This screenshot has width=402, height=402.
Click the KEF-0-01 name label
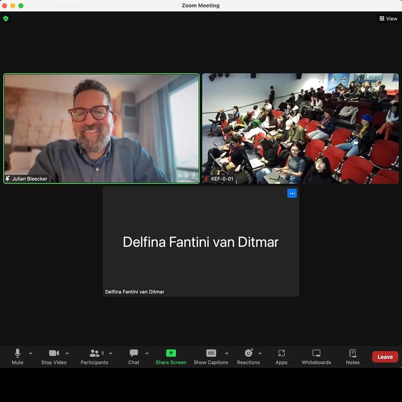click(222, 178)
